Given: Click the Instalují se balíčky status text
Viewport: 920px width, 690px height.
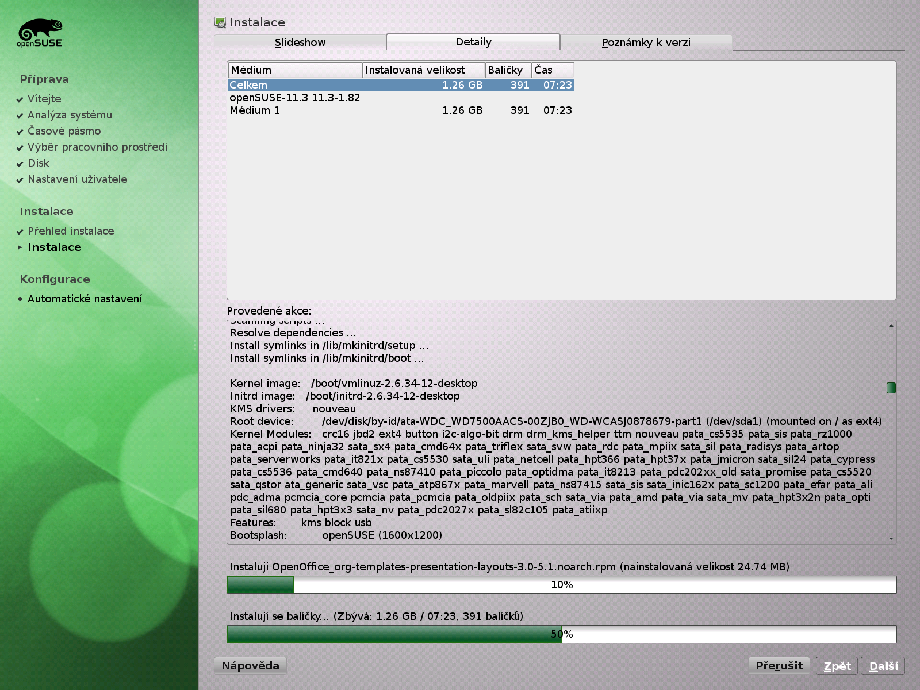Looking at the screenshot, I should pos(376,616).
